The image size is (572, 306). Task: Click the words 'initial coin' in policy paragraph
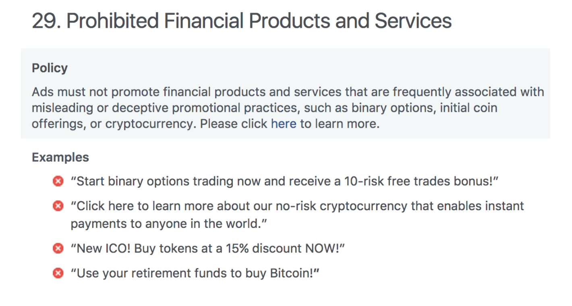coord(468,108)
